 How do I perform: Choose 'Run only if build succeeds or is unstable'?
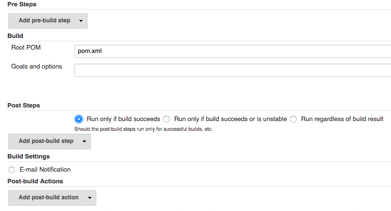click(x=166, y=119)
